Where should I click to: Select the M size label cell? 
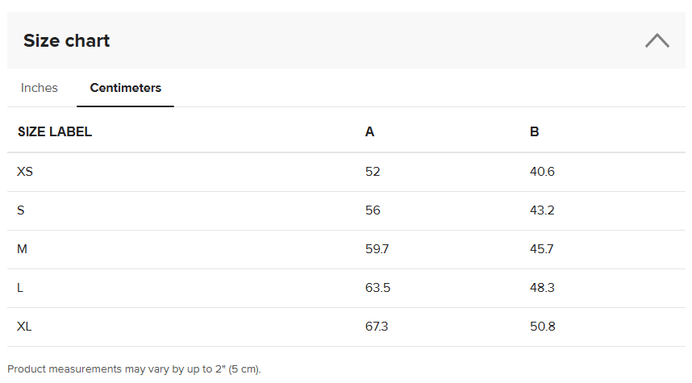click(23, 249)
